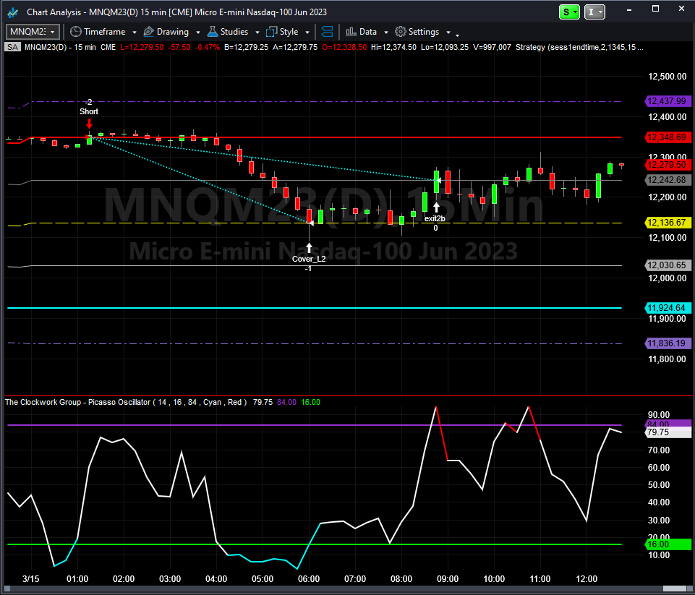Select the yellow 12,136.67 price tag

coord(667,223)
